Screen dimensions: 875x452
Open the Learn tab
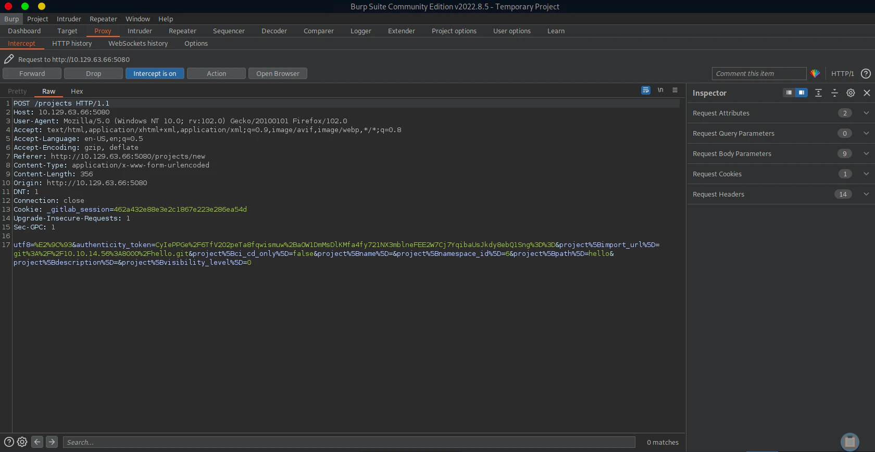click(556, 31)
